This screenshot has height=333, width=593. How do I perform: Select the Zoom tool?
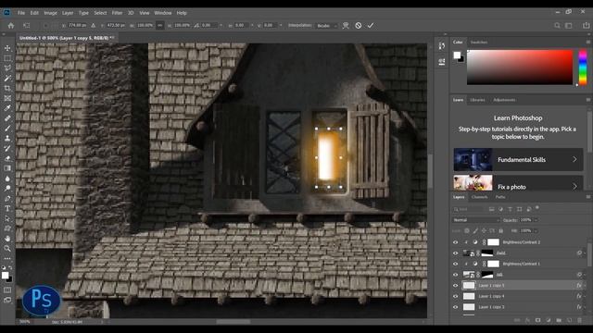tap(7, 248)
